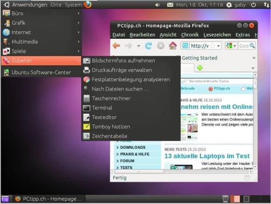This screenshot has width=271, height=204.
Task: Go to Firefox home page
Action: [173, 46]
